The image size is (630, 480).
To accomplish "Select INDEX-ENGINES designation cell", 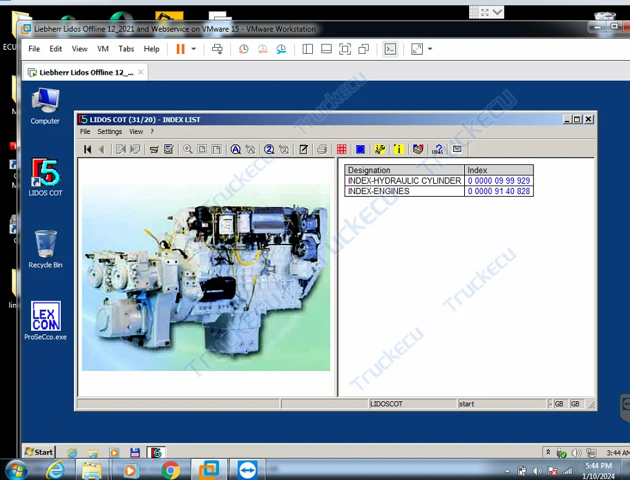I will coord(404,191).
